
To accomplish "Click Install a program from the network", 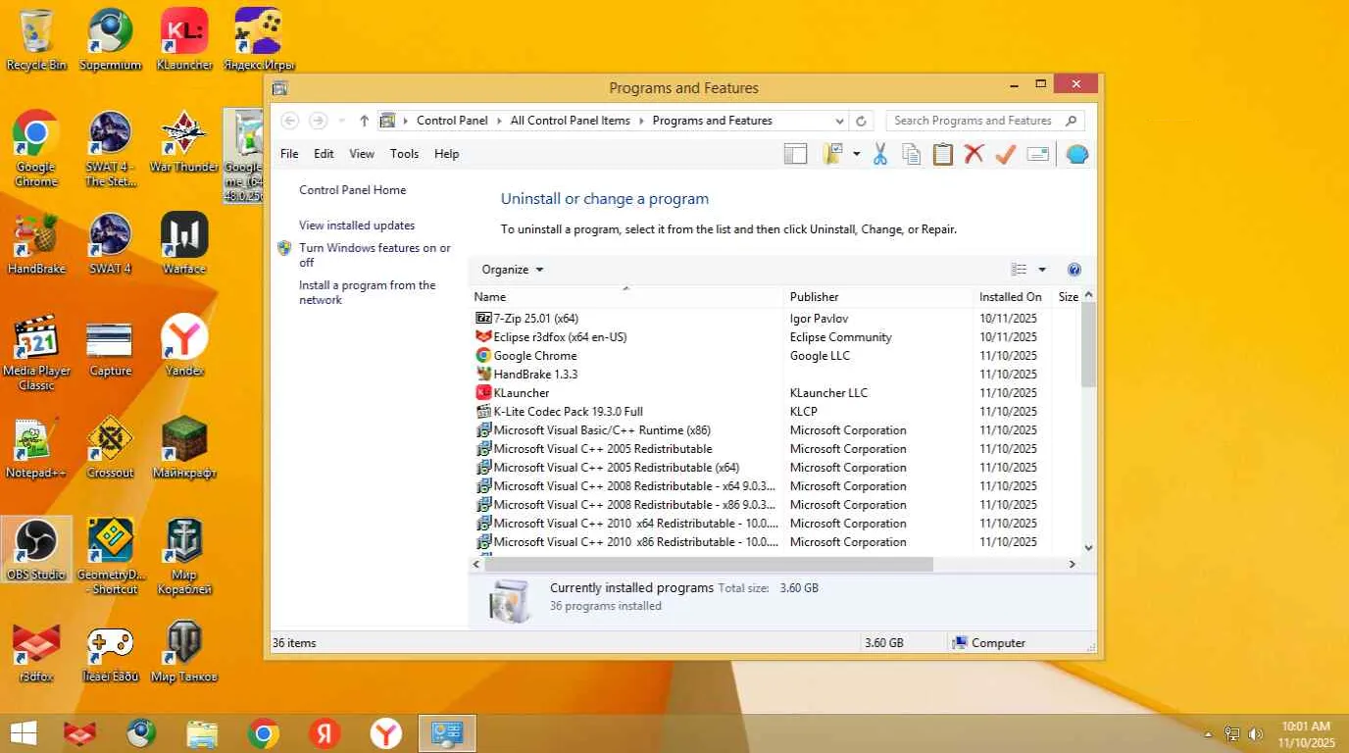I will click(367, 292).
